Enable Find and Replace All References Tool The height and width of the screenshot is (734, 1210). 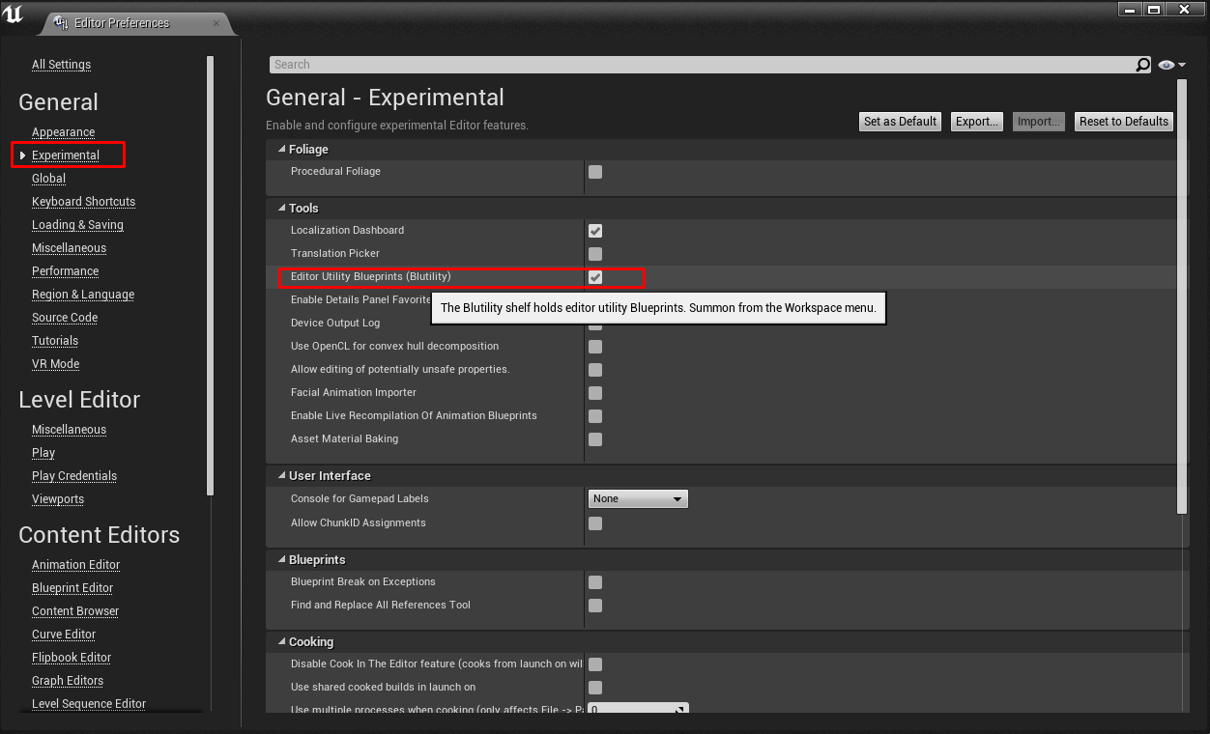coord(595,606)
